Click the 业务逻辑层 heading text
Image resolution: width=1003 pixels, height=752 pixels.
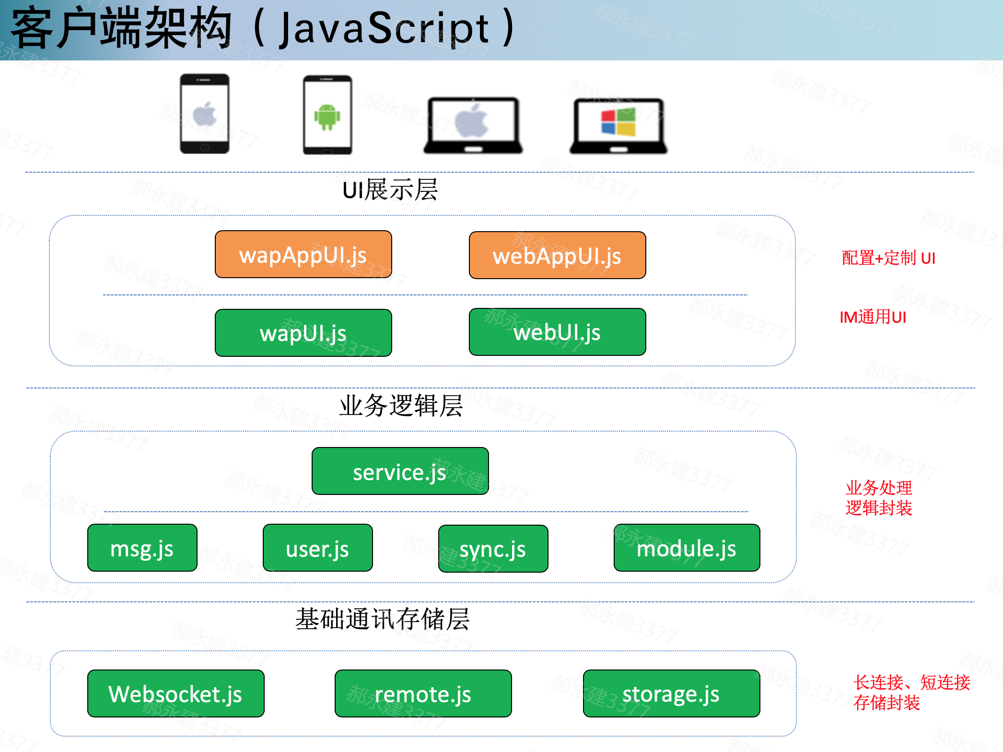coord(401,406)
